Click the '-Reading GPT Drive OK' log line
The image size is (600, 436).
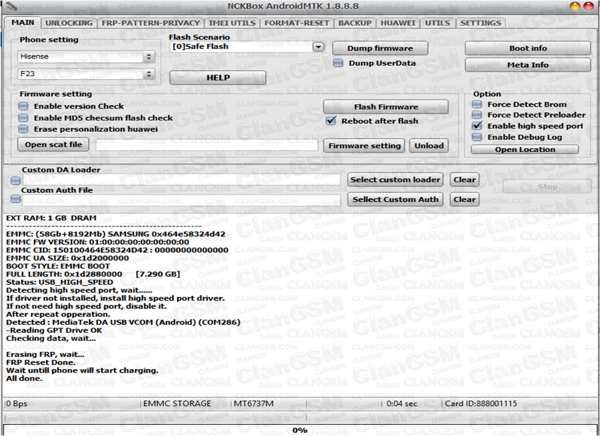point(54,330)
